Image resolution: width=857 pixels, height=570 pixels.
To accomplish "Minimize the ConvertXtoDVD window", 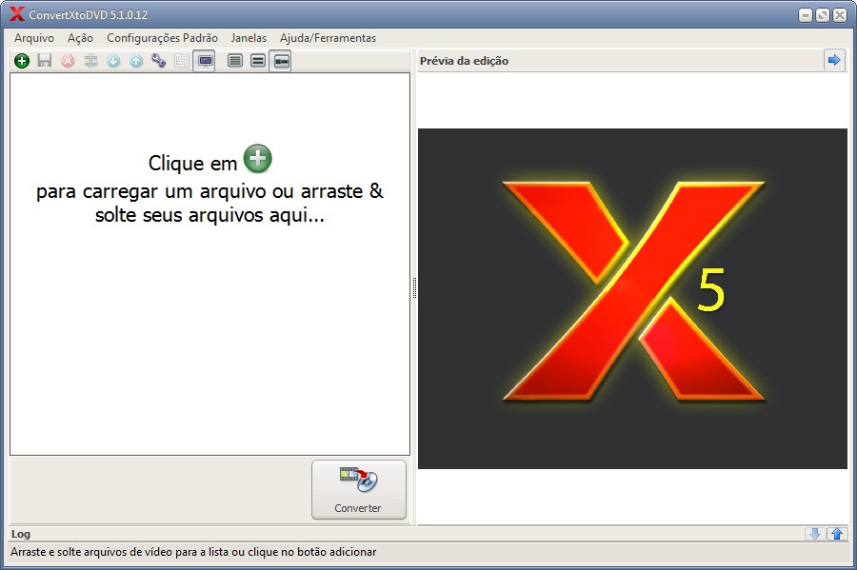I will coord(805,15).
